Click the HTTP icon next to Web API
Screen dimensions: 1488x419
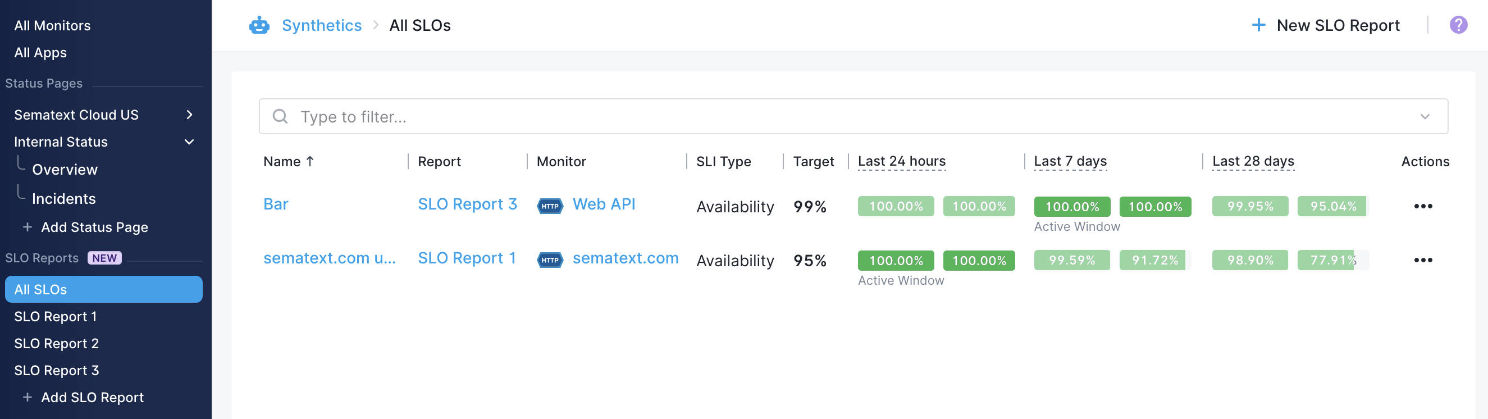(550, 206)
